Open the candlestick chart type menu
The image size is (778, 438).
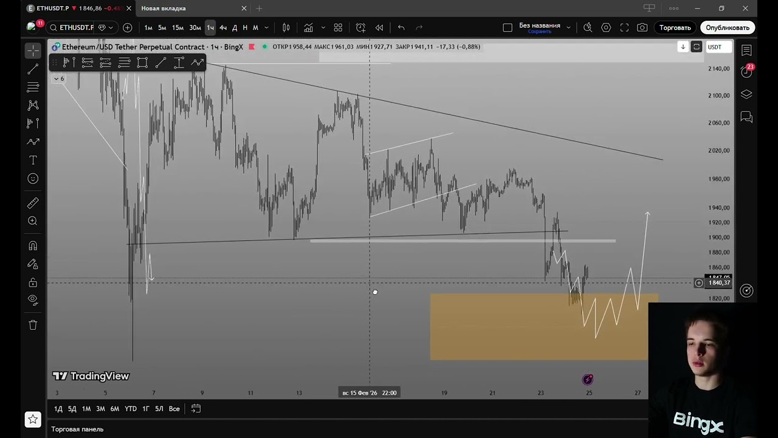[x=286, y=27]
